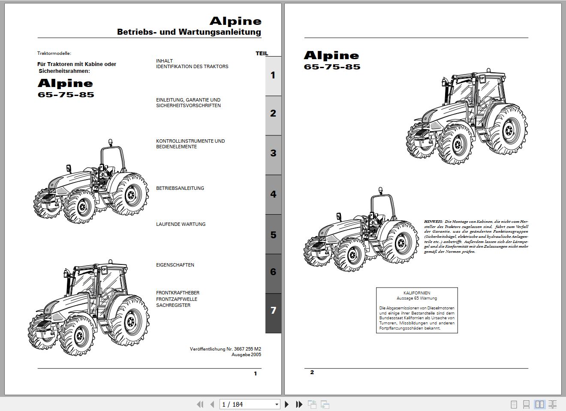The height and width of the screenshot is (411, 566).
Task: Click the HINWEIS note paragraph on page 2
Action: pos(476,237)
